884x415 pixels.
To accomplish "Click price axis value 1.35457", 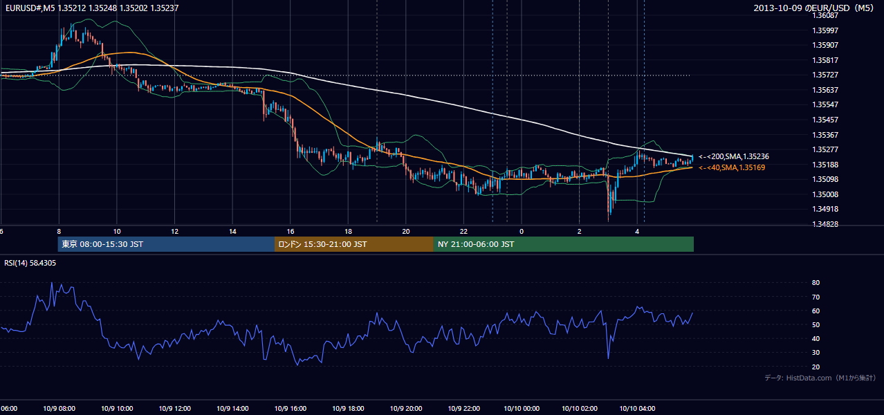I will [826, 120].
